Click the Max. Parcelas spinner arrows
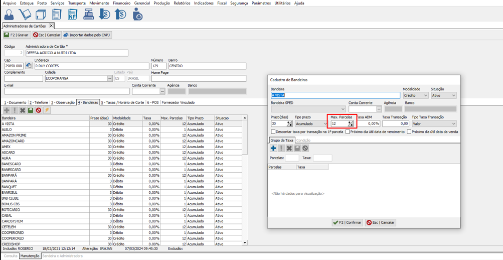503x260 pixels. (351, 123)
